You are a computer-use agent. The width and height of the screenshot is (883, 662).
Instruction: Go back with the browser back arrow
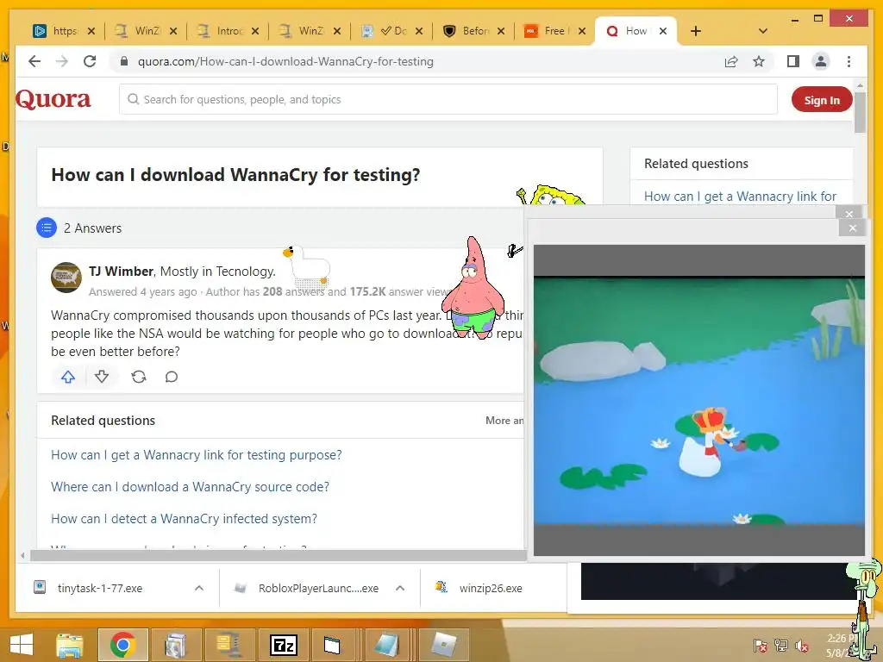[34, 61]
